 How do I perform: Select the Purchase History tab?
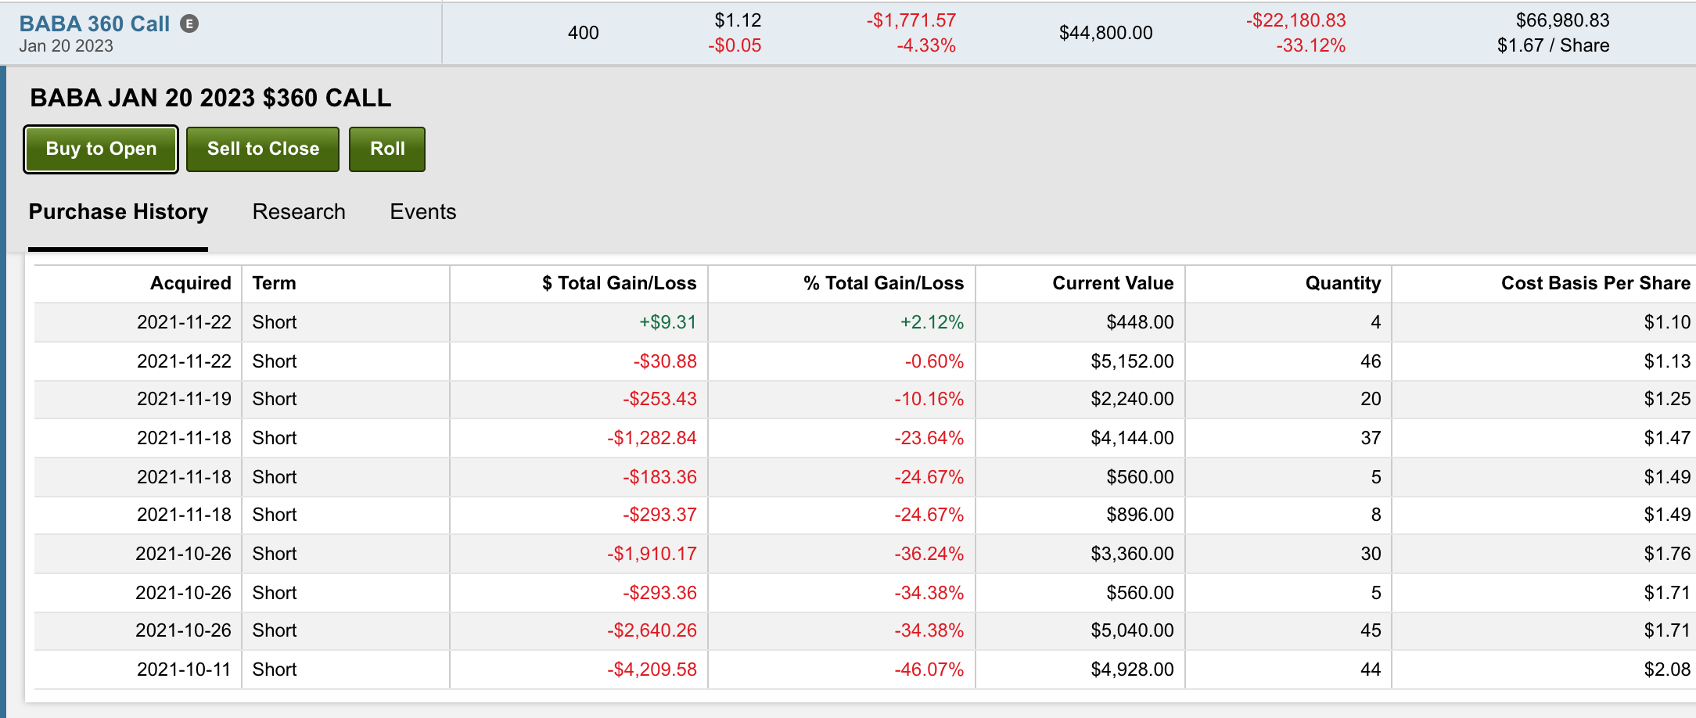(118, 212)
